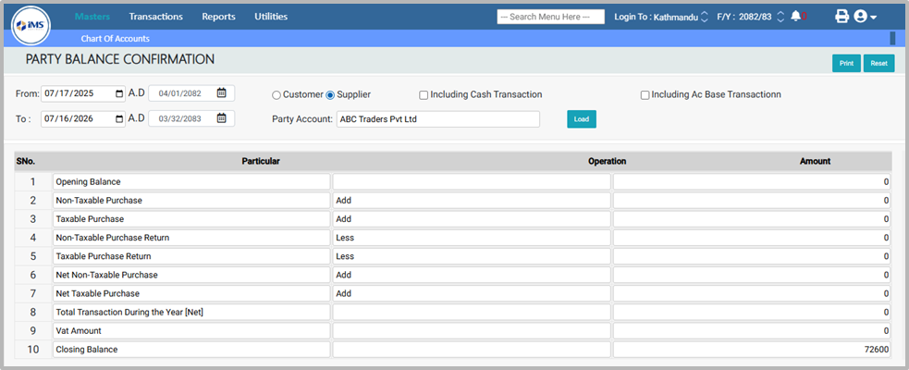Open calendar icon beside 03/32/2083
The height and width of the screenshot is (370, 909).
click(x=222, y=118)
